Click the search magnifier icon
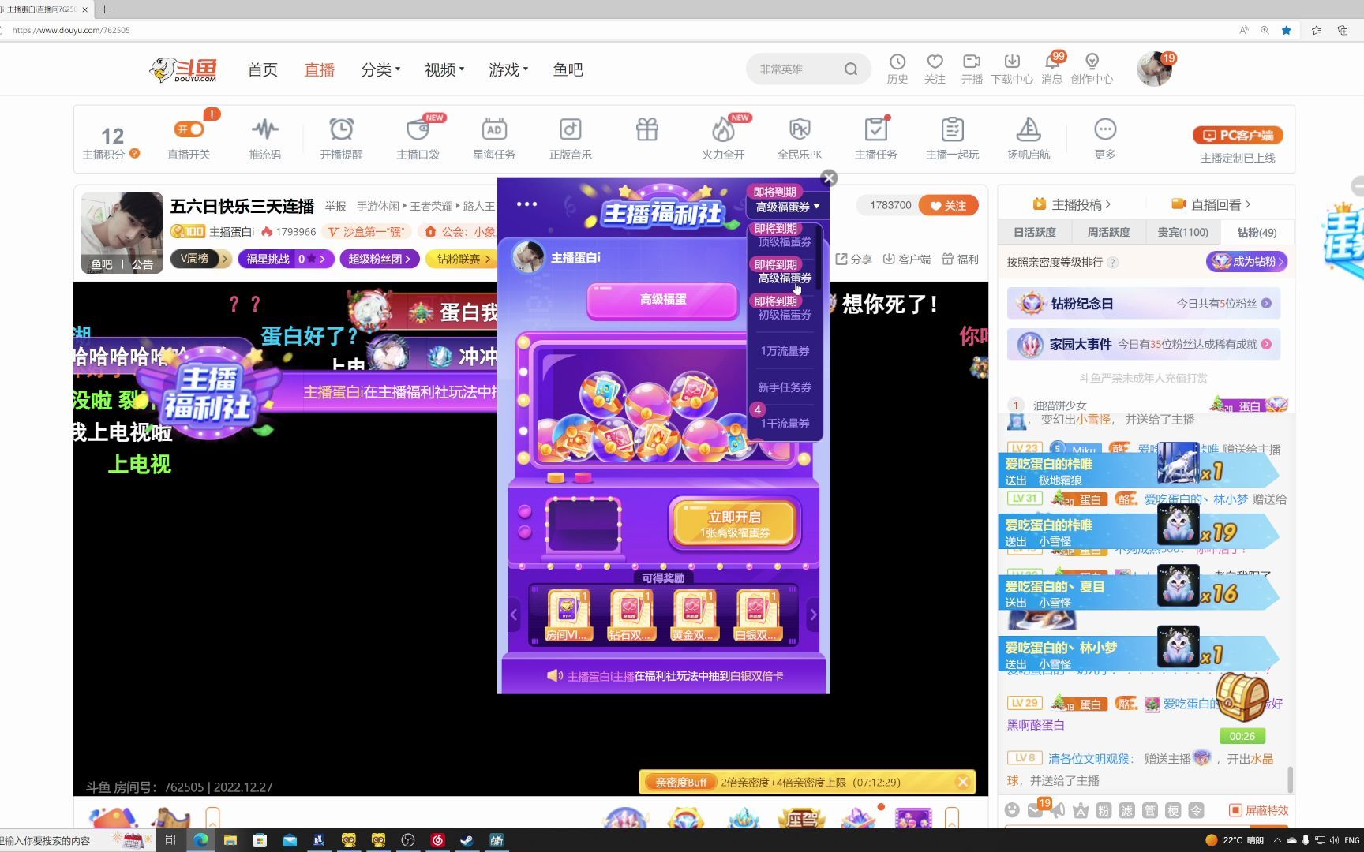This screenshot has height=852, width=1364. [851, 69]
